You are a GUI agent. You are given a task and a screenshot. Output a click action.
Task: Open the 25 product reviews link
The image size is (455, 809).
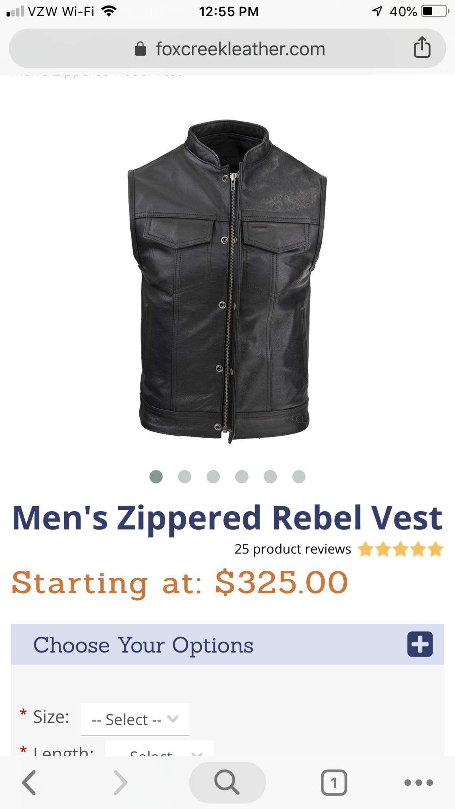pos(292,549)
